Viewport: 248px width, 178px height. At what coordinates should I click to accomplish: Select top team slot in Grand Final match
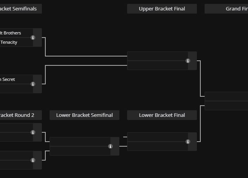click(227, 96)
